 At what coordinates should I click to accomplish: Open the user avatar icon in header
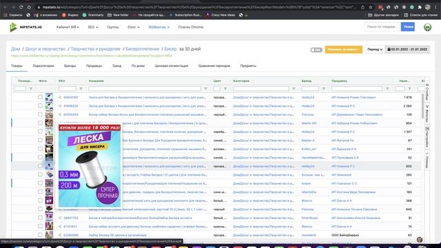(x=427, y=27)
